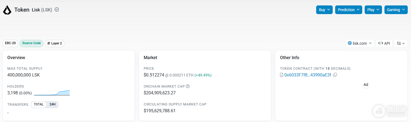Click the onchain market cap help icon

click(188, 86)
